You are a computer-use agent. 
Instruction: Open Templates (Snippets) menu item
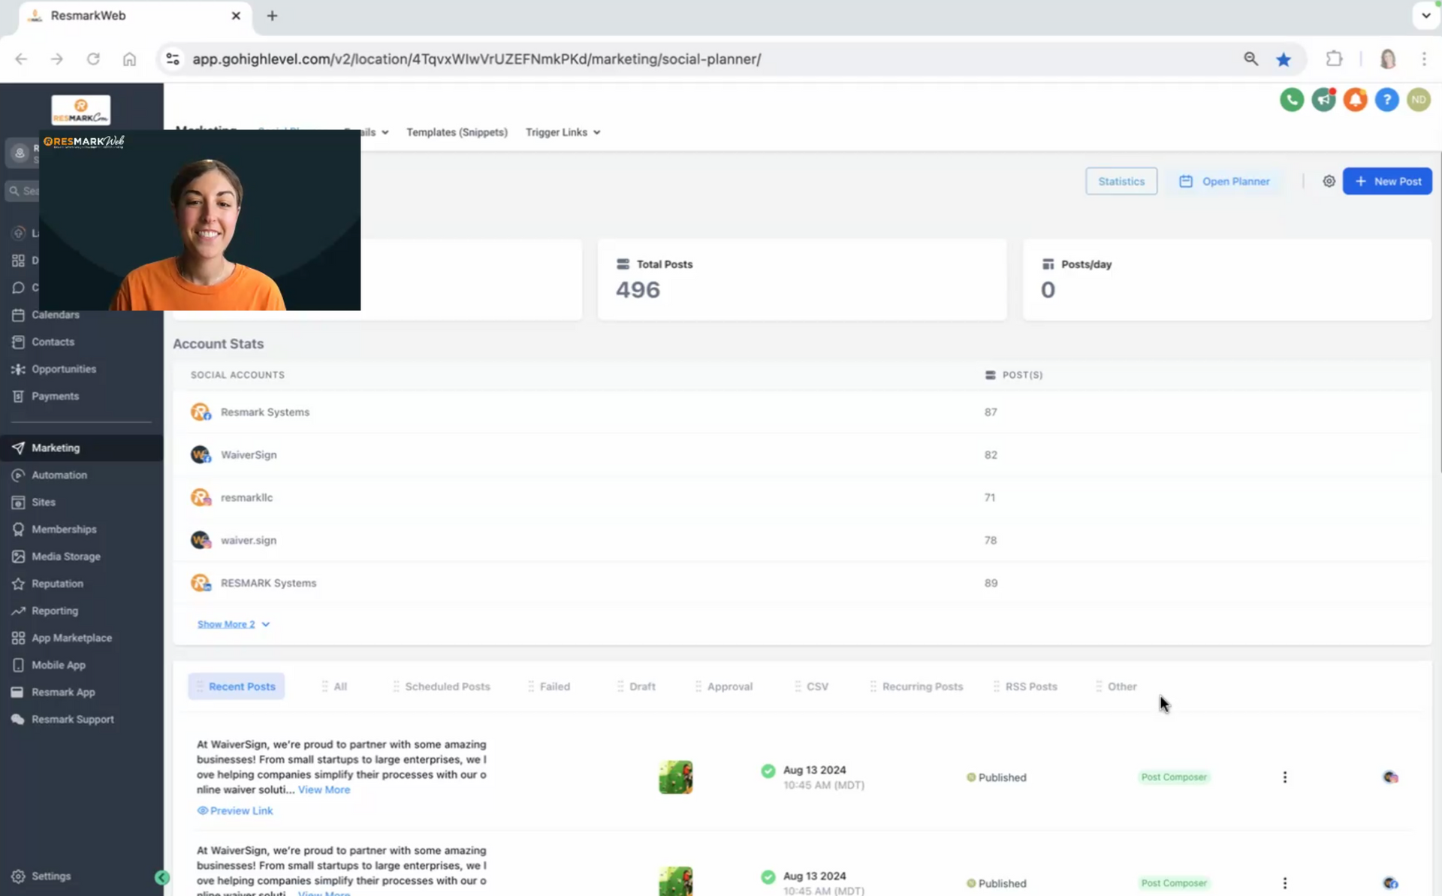457,132
